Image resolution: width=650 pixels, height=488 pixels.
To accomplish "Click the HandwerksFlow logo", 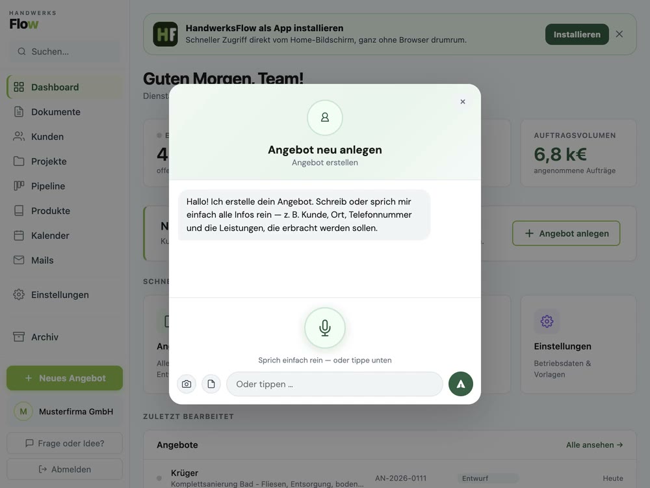I will (32, 20).
